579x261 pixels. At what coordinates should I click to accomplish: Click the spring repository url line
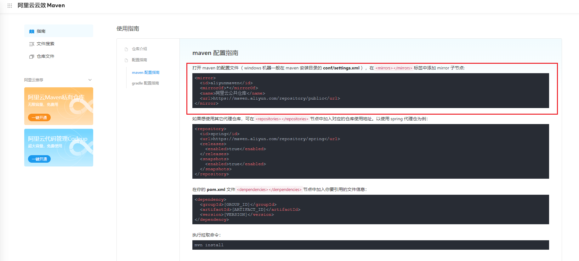point(270,139)
